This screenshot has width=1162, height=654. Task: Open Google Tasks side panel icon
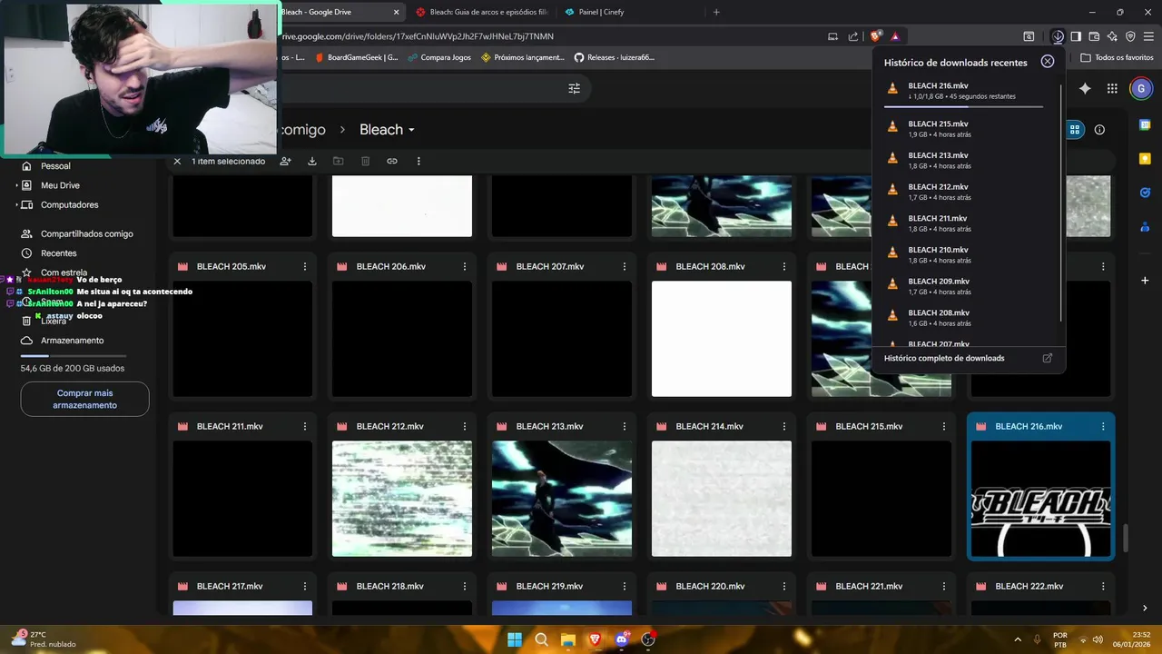point(1145,193)
